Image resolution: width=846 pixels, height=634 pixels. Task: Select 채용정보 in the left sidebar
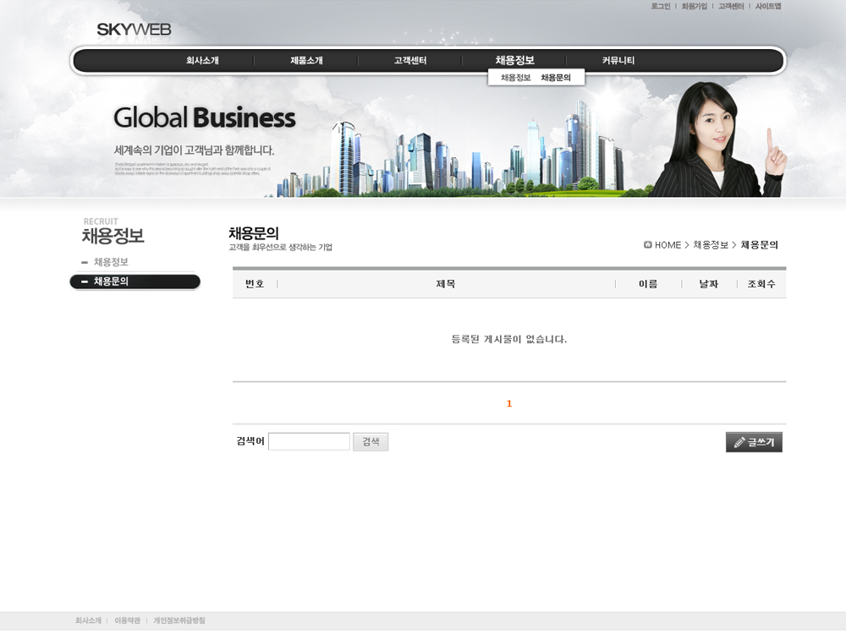click(111, 262)
